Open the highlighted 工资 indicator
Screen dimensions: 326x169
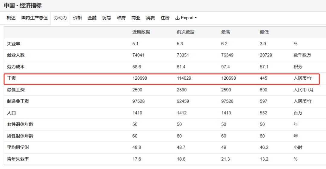pyautogui.click(x=11, y=78)
